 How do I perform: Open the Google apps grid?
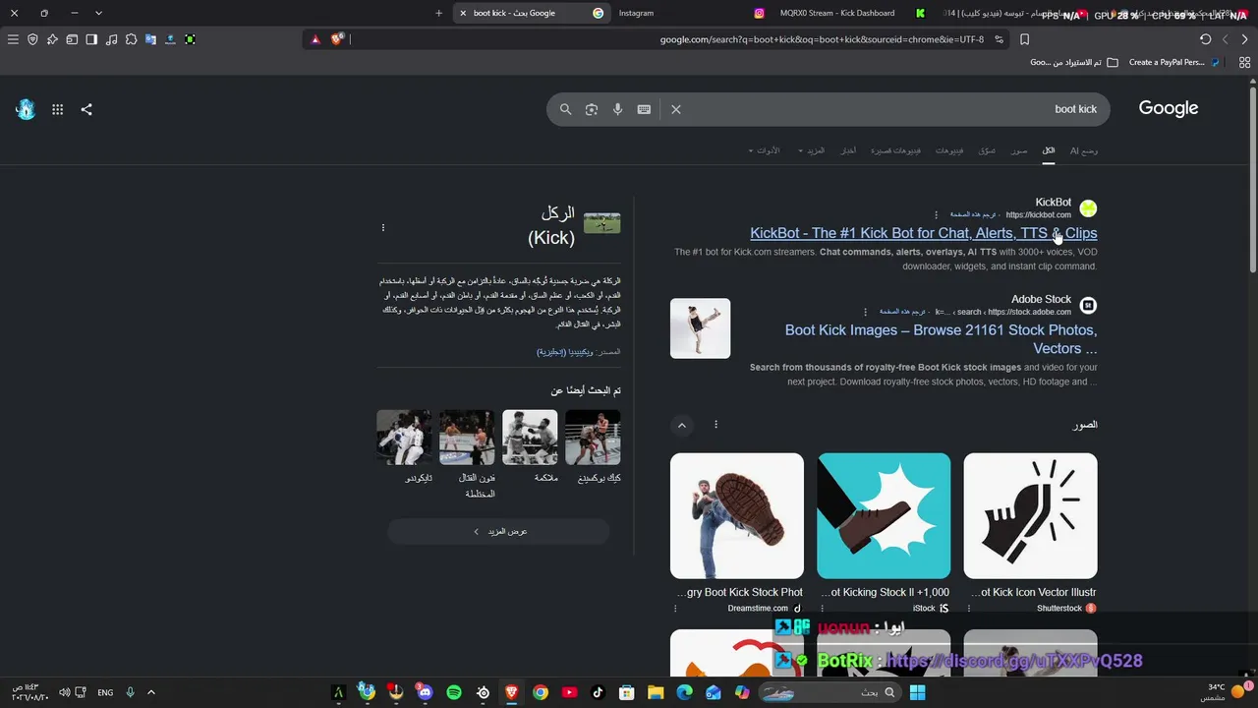click(x=58, y=109)
